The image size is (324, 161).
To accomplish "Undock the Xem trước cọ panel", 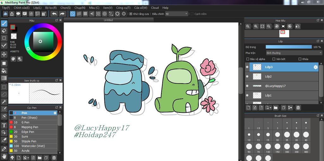I will click(x=57, y=80).
